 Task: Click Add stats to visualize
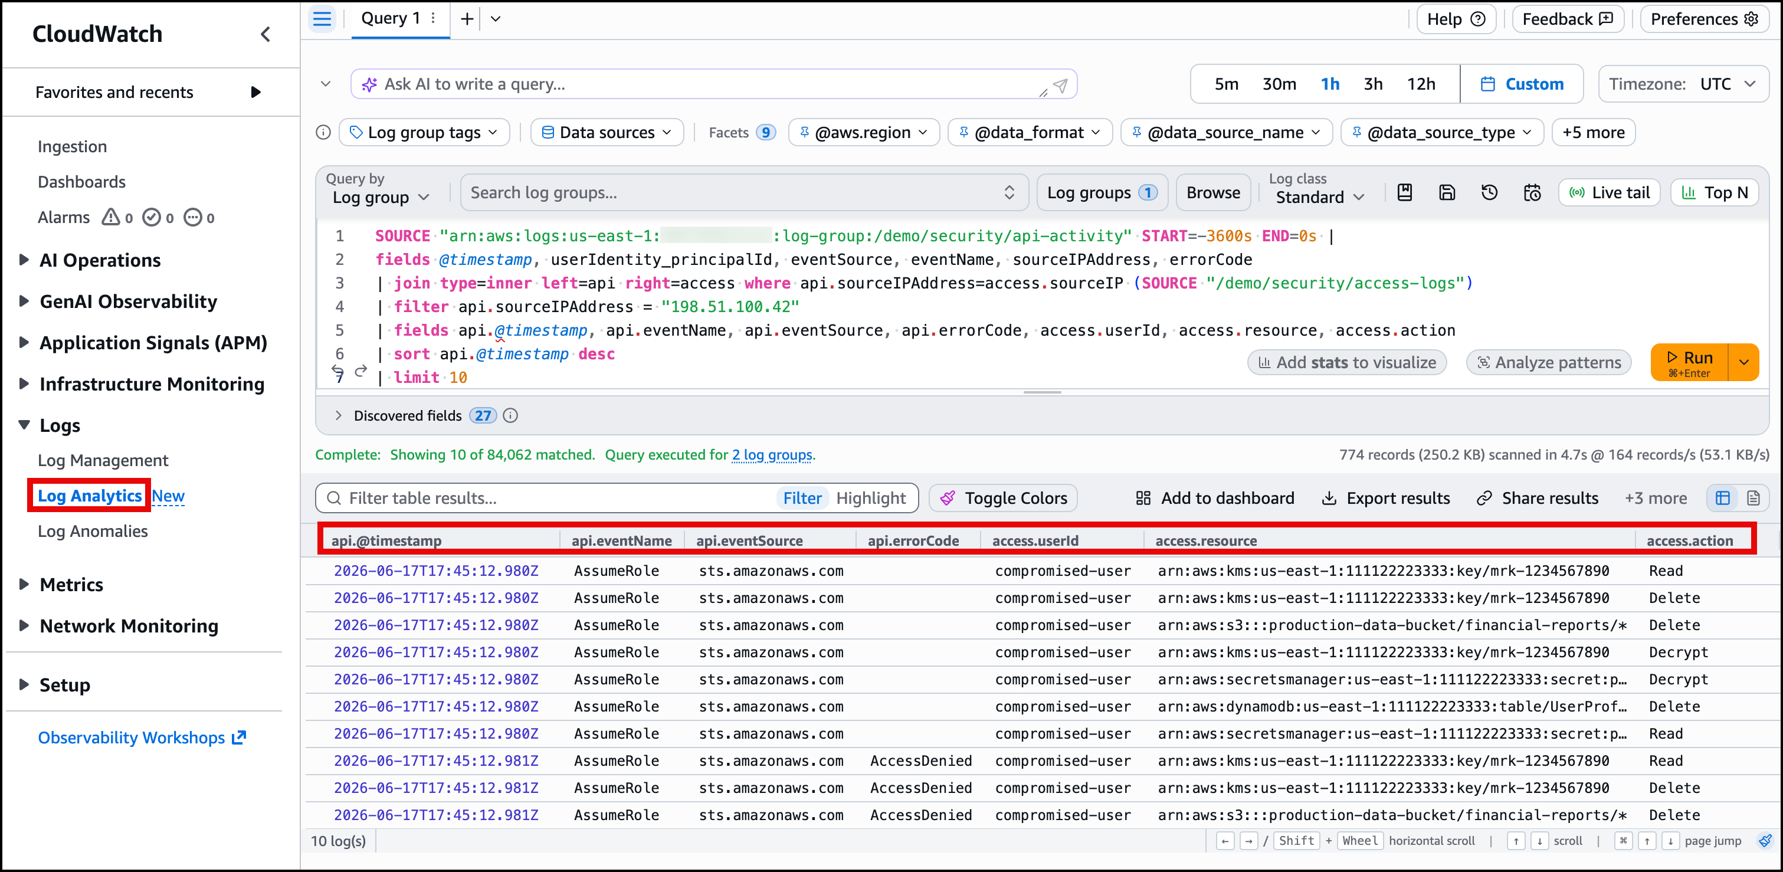point(1346,362)
